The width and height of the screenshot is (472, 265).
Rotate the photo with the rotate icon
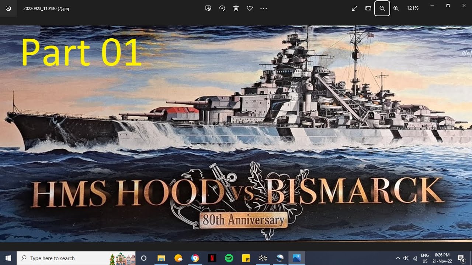coord(222,8)
